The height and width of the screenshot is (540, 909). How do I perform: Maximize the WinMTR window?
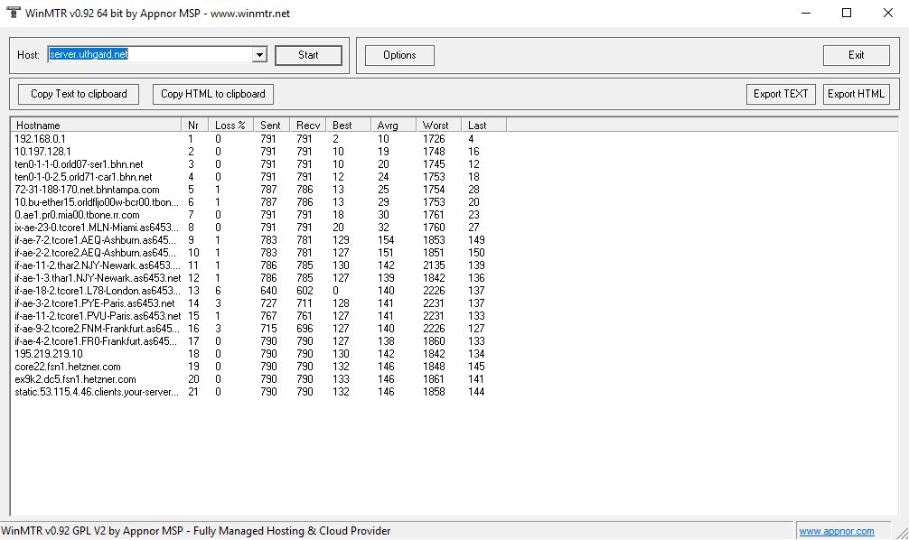(846, 14)
